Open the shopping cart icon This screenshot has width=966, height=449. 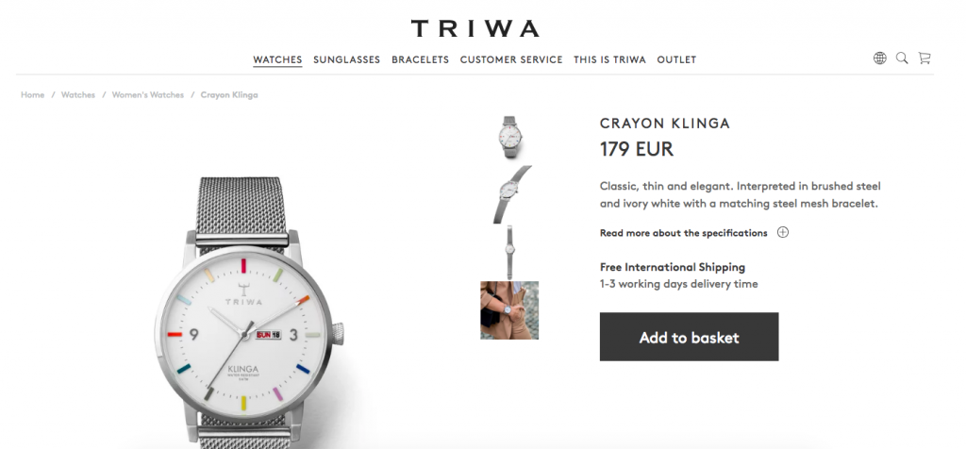[x=924, y=58]
